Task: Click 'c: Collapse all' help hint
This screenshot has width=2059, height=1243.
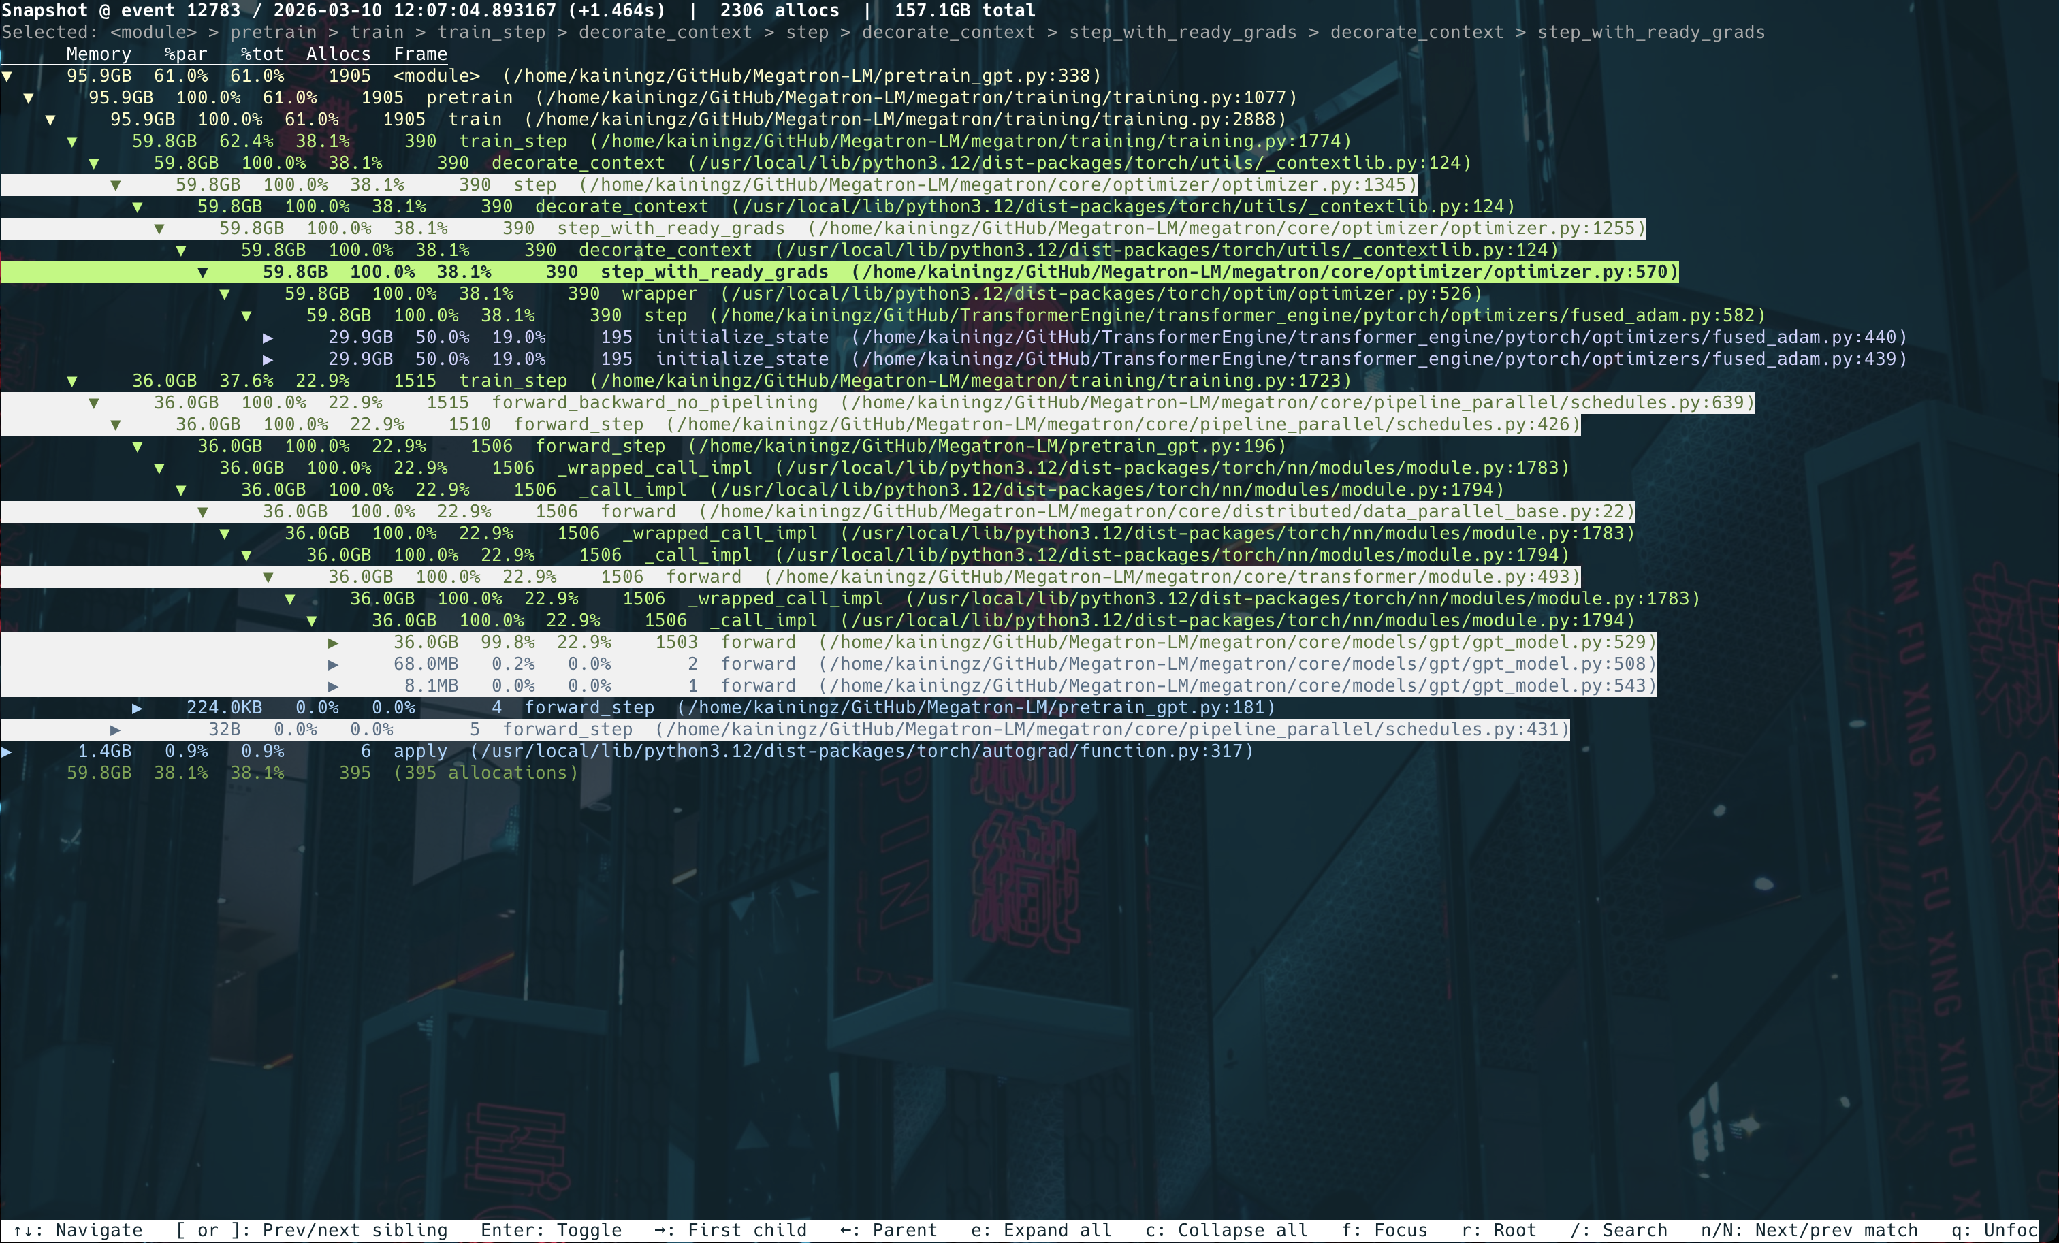Action: [x=1227, y=1231]
